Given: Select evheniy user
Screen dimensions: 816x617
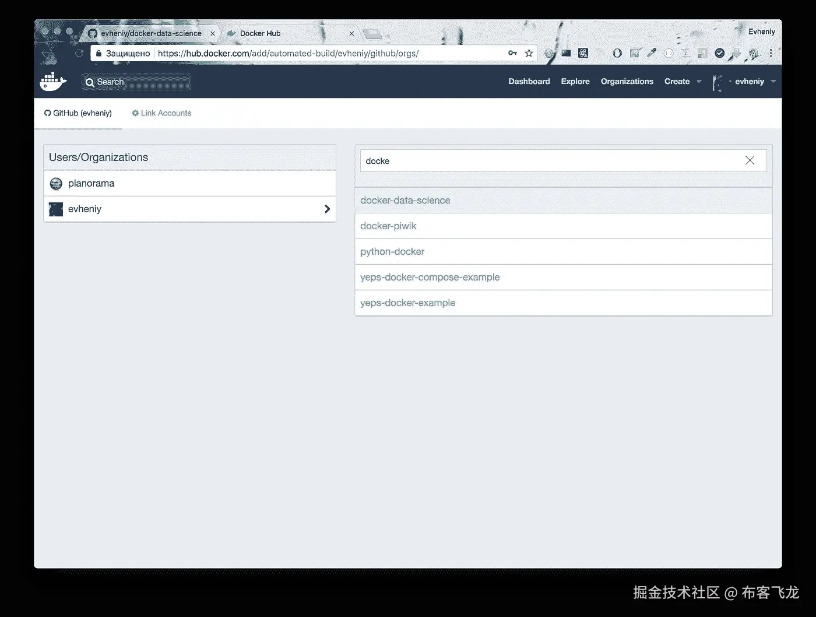Looking at the screenshot, I should click(x=190, y=209).
